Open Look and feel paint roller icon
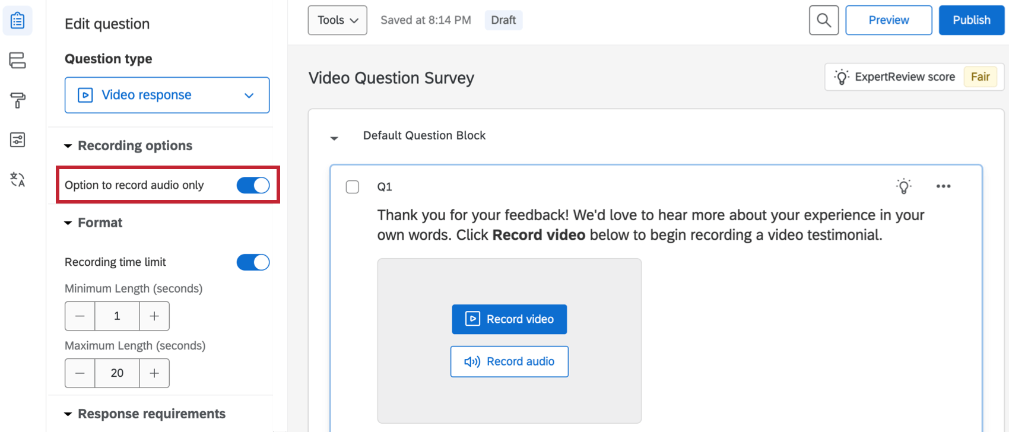The height and width of the screenshot is (432, 1009). pos(18,100)
